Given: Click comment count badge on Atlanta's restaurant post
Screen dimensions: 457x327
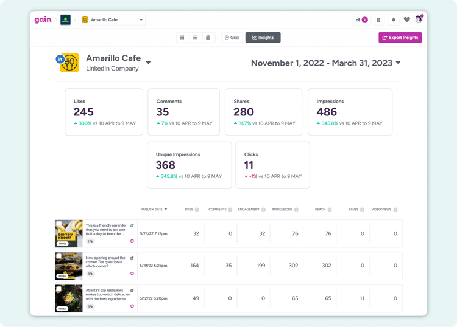Looking at the screenshot, I should point(90,306).
